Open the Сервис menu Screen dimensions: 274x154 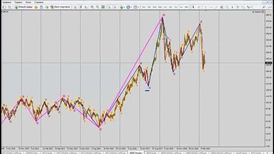(18, 2)
